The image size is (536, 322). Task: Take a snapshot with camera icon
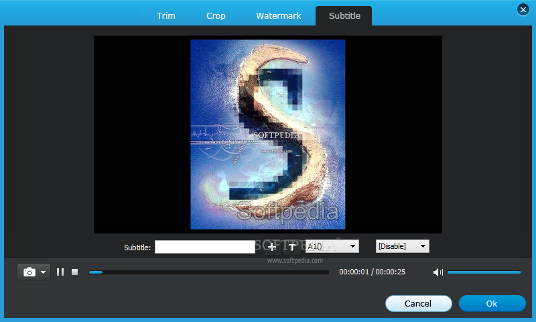coord(29,272)
